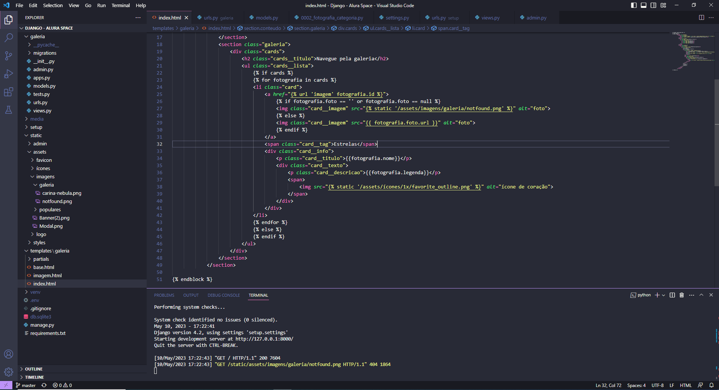719x390 pixels.
Task: Open errors and warnings count
Action: [62, 385]
